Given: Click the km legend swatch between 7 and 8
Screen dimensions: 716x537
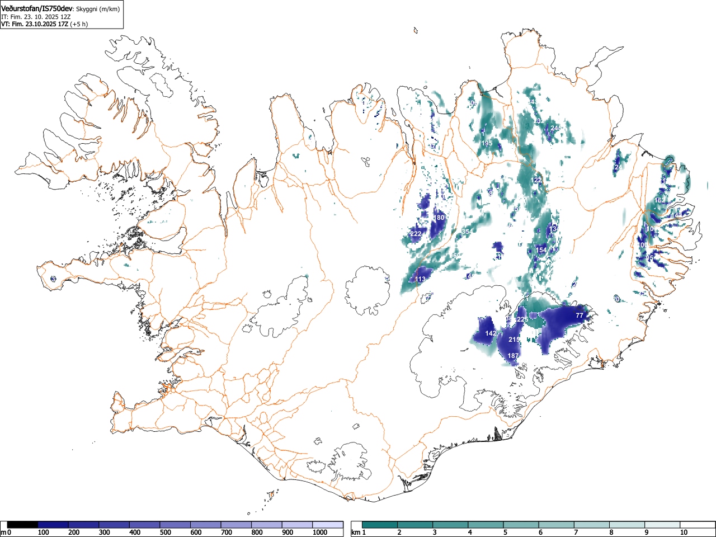Looking at the screenshot, I should point(592,525).
